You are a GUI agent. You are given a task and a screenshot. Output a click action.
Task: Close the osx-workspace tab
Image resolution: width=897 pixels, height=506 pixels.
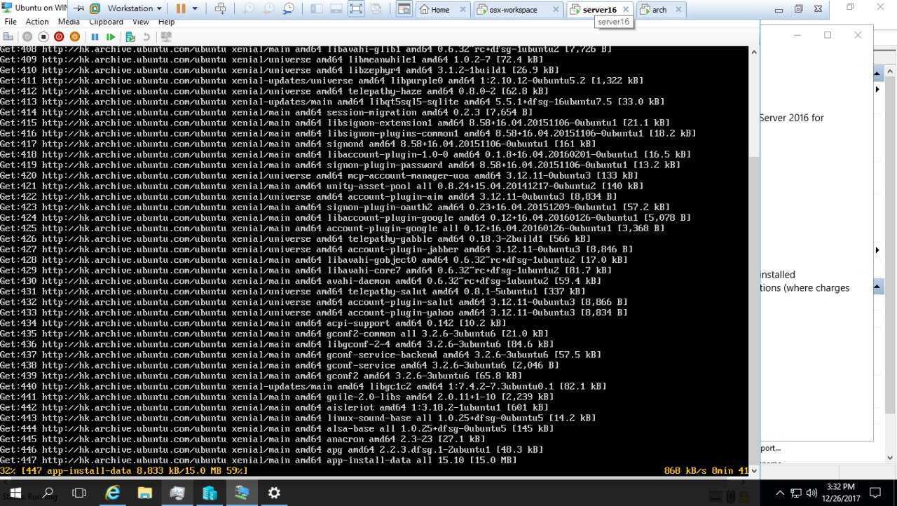click(555, 10)
